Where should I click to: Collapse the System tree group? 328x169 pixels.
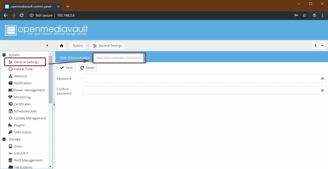click(x=4, y=55)
